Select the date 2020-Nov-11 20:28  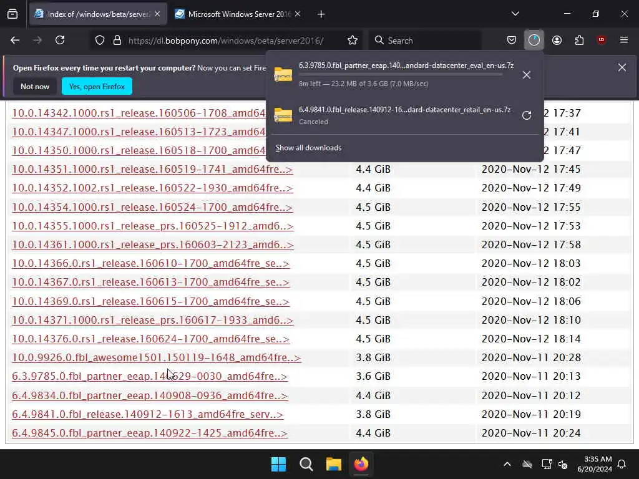click(531, 357)
